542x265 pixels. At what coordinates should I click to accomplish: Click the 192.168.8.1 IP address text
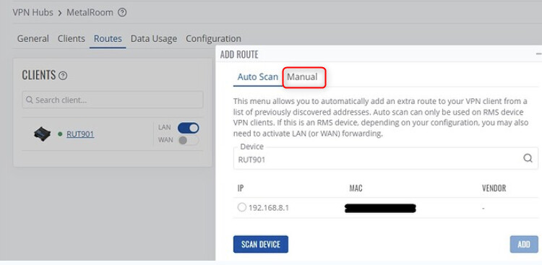[x=269, y=208]
